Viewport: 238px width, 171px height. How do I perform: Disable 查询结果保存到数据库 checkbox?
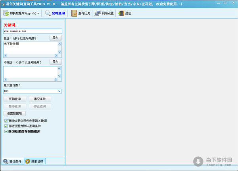tap(6, 131)
